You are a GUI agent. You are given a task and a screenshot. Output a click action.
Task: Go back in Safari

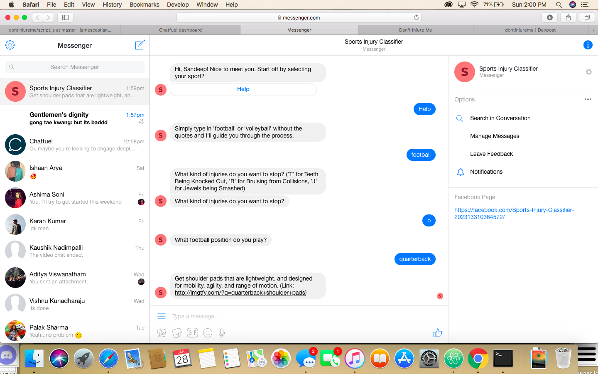click(x=38, y=17)
